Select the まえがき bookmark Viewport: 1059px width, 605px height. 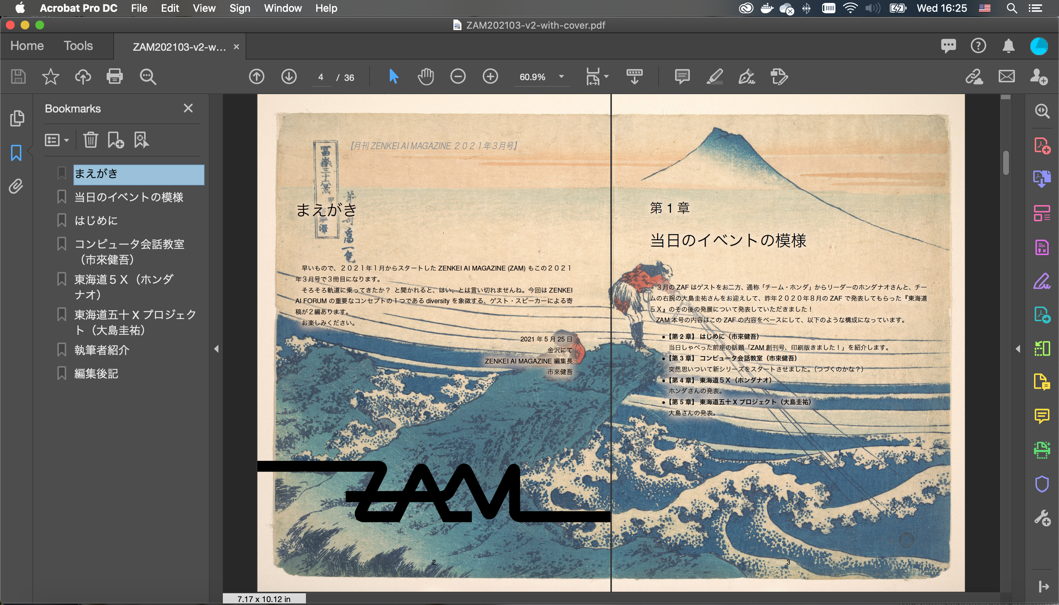pyautogui.click(x=138, y=174)
